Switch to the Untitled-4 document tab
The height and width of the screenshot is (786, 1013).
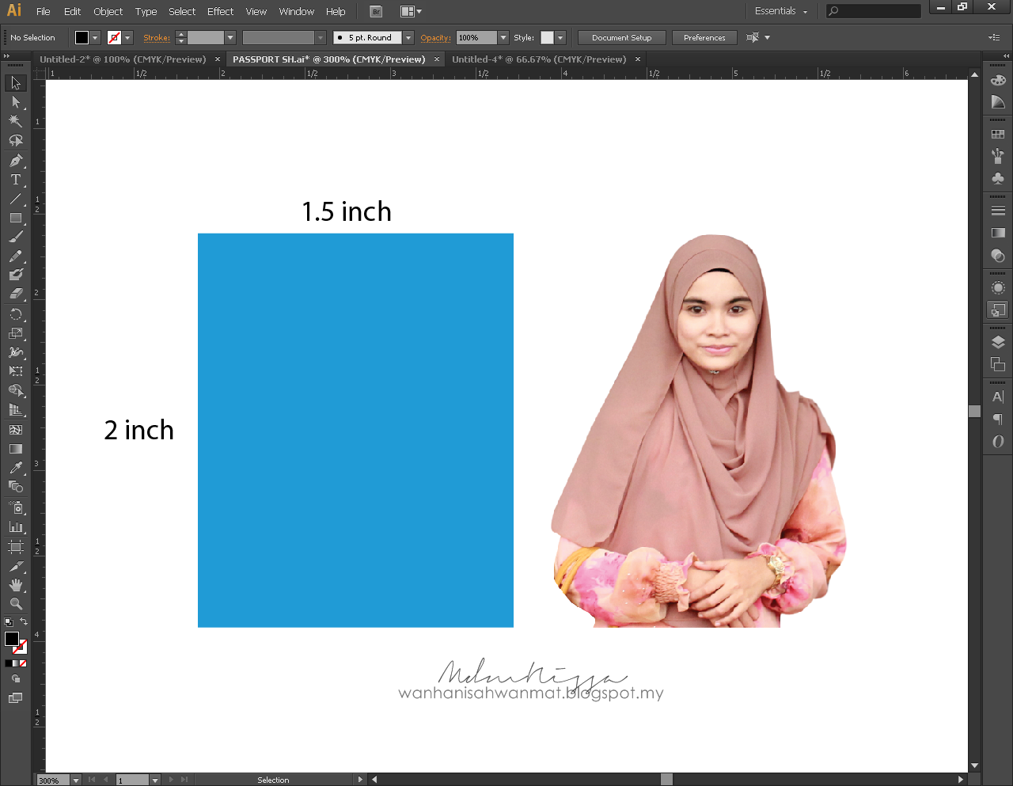pos(538,59)
